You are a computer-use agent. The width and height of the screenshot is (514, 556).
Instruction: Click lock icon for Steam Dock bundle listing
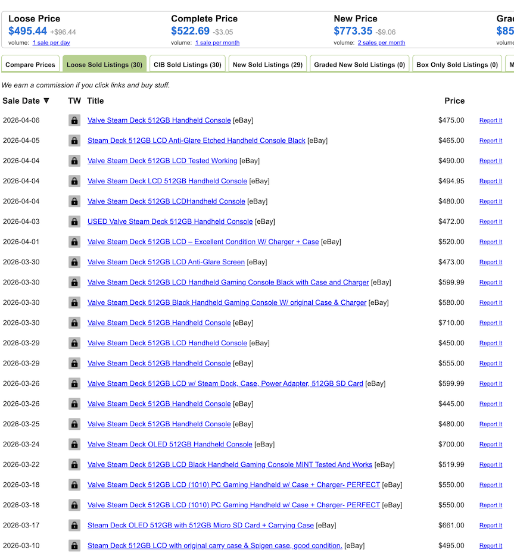(74, 383)
